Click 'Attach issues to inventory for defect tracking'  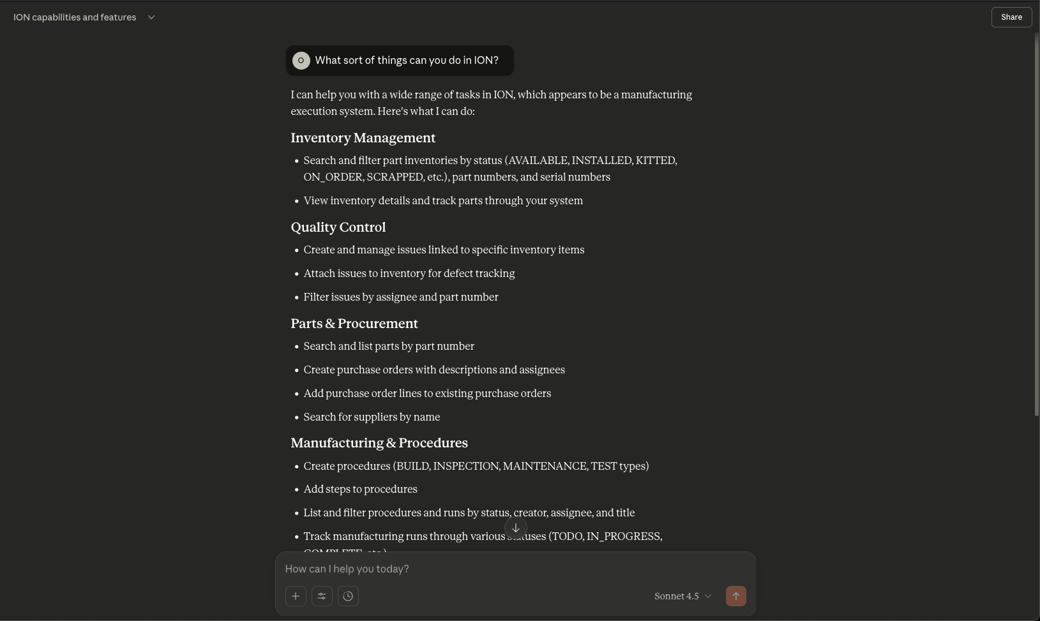(409, 274)
